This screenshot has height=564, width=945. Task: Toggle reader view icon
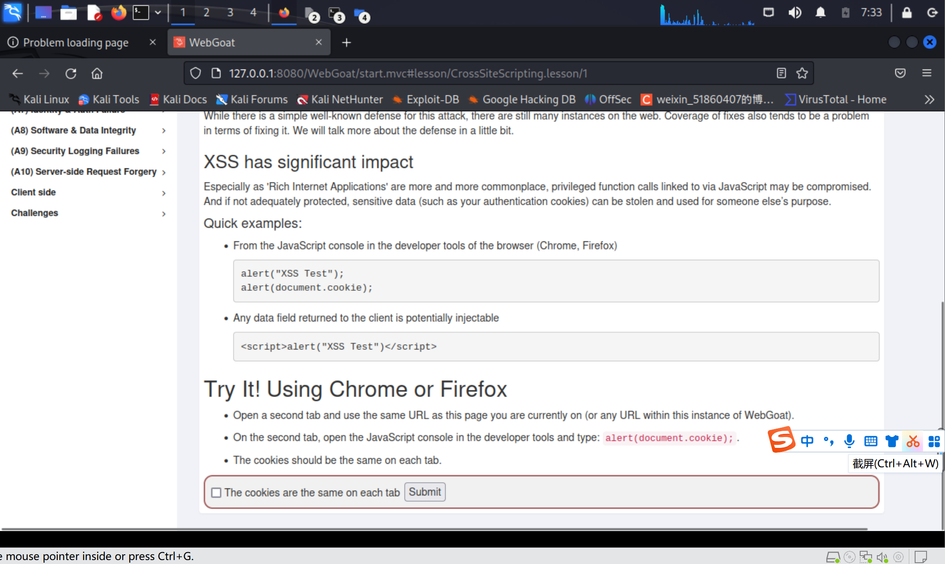coord(781,73)
